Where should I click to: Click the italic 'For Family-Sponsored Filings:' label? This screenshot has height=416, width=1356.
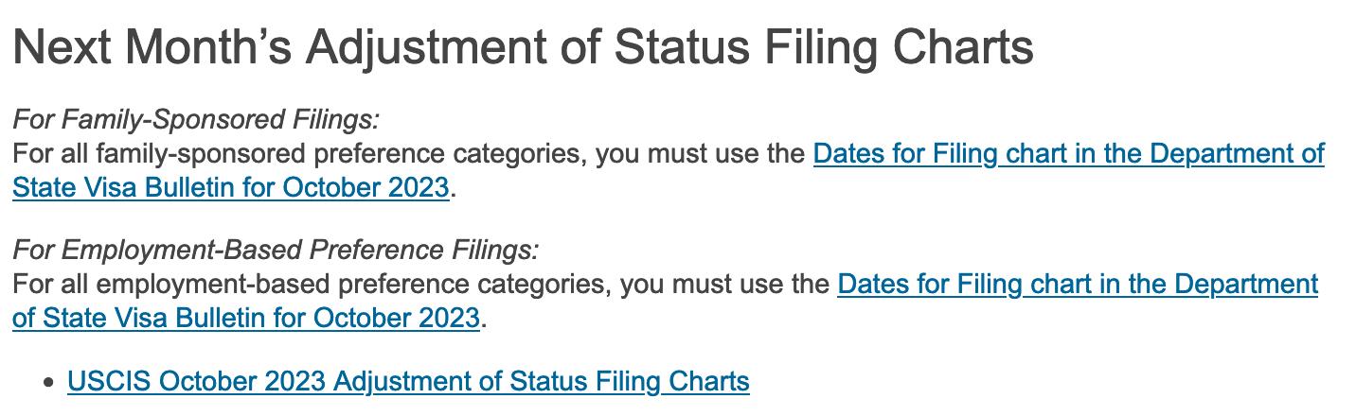point(196,119)
